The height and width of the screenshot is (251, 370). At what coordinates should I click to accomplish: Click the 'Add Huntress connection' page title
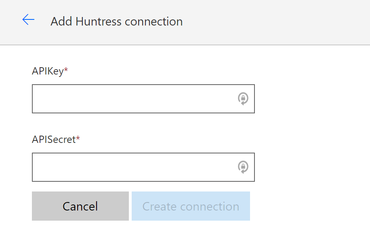pos(116,21)
